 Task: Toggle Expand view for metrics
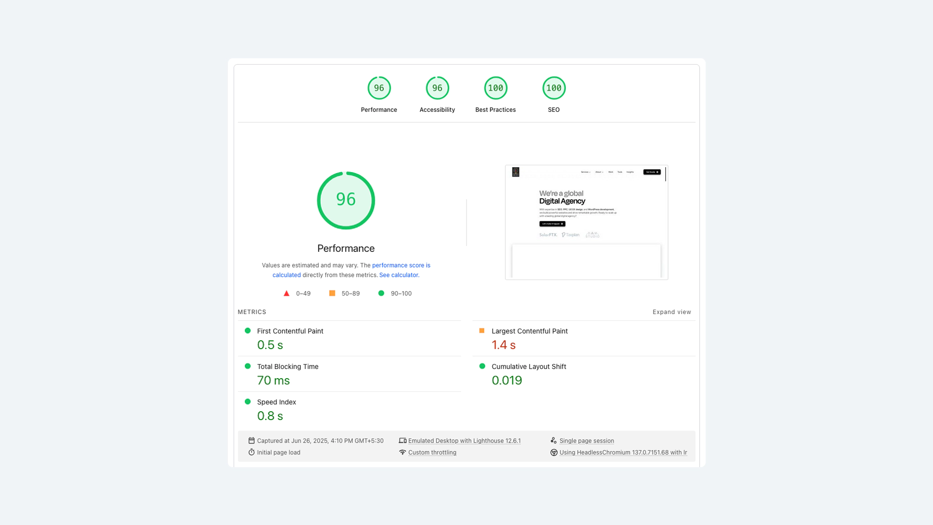point(672,312)
